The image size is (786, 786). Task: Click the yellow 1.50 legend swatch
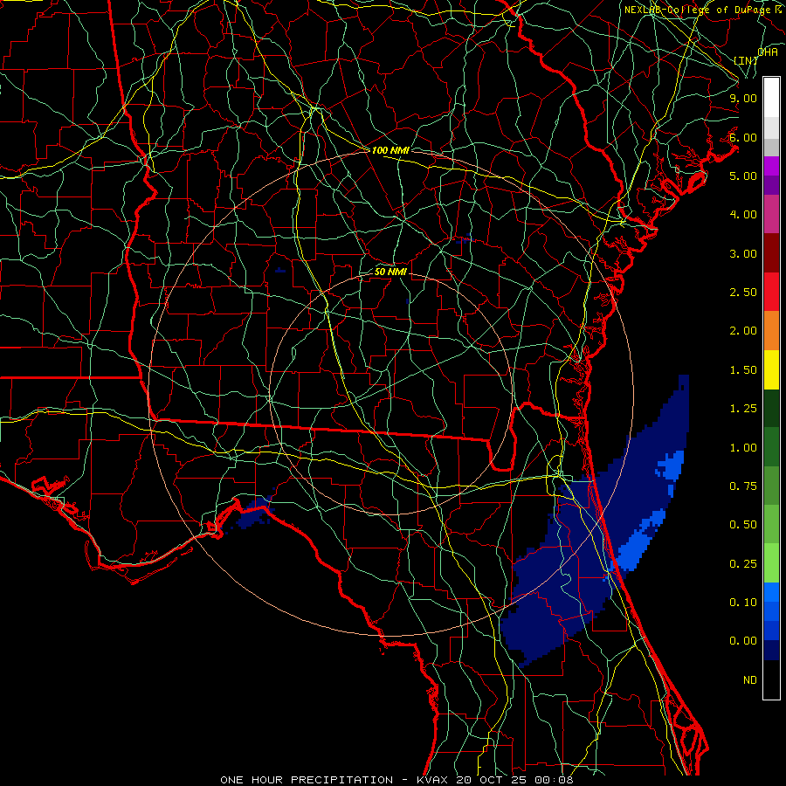pyautogui.click(x=771, y=369)
